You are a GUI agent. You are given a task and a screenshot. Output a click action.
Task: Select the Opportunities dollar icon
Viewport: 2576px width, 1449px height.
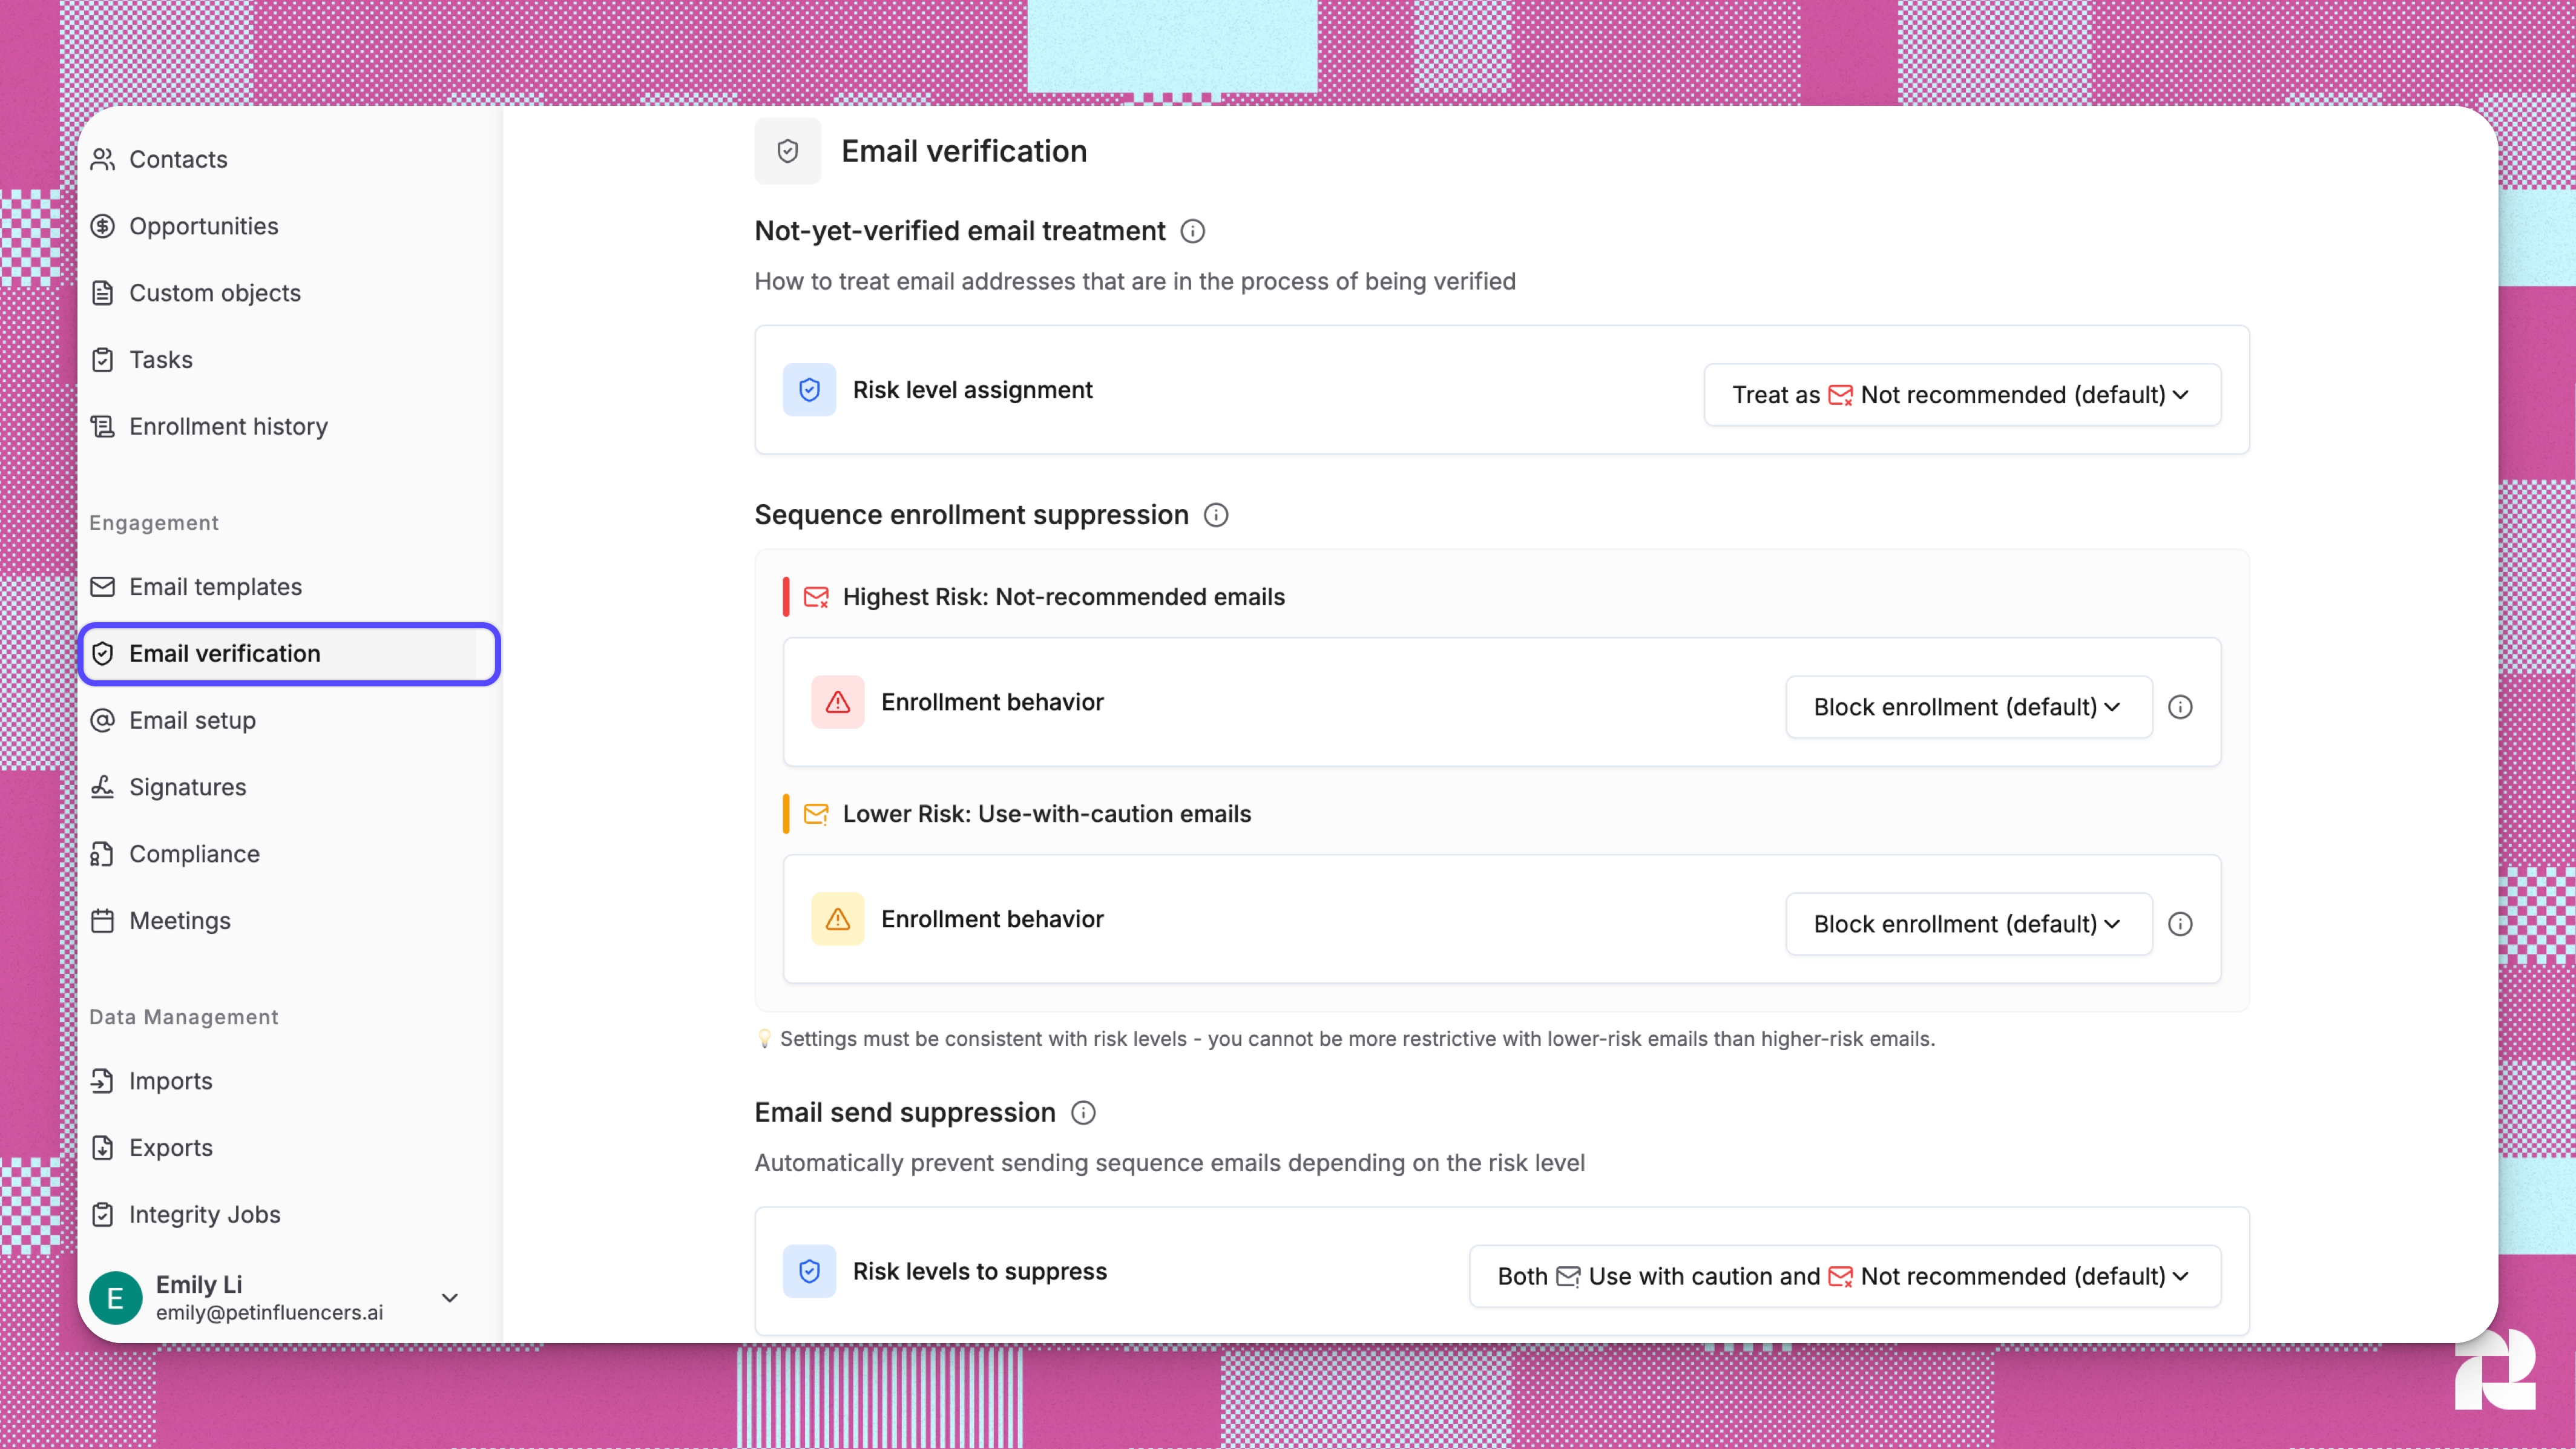(104, 226)
